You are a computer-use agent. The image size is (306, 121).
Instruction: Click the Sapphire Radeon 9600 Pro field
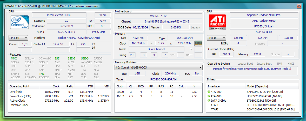pyautogui.click(x=263, y=15)
